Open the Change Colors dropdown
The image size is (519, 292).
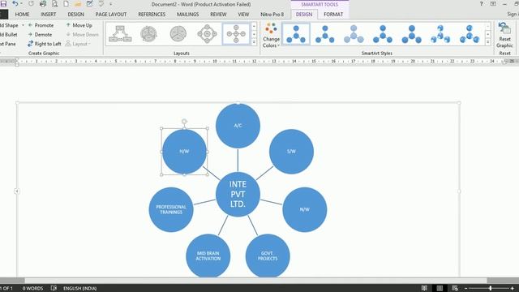(x=271, y=35)
